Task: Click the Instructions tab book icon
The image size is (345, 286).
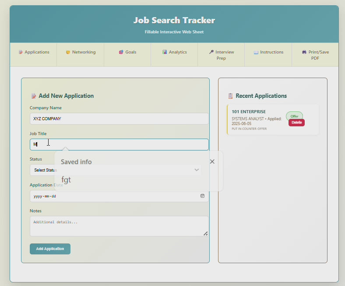Action: tap(256, 52)
